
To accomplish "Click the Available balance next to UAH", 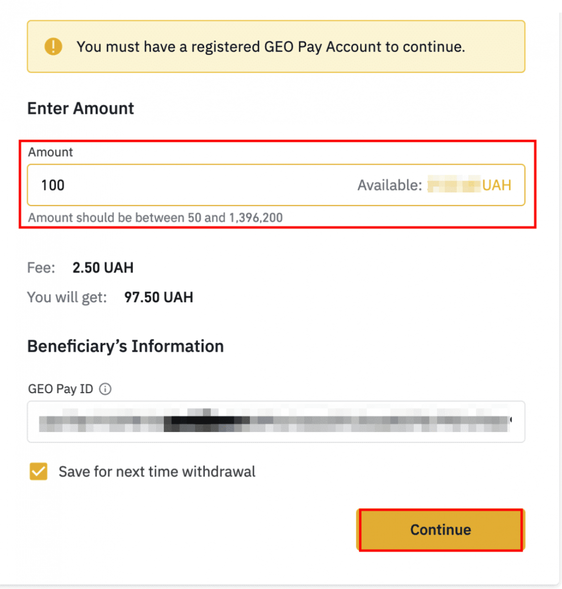I will click(x=389, y=185).
